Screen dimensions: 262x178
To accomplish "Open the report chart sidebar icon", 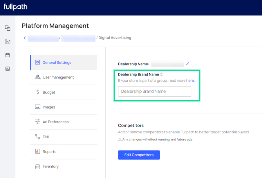I will pos(8,69).
